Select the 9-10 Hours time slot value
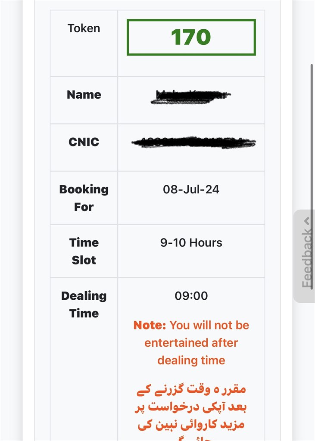Viewport: 315px width, 441px height. [191, 243]
